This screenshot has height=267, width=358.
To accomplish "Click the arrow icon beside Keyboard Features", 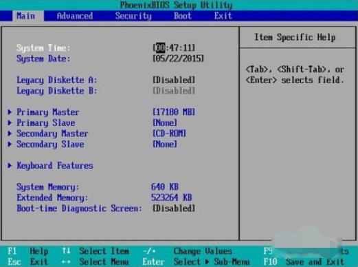I will (10, 165).
